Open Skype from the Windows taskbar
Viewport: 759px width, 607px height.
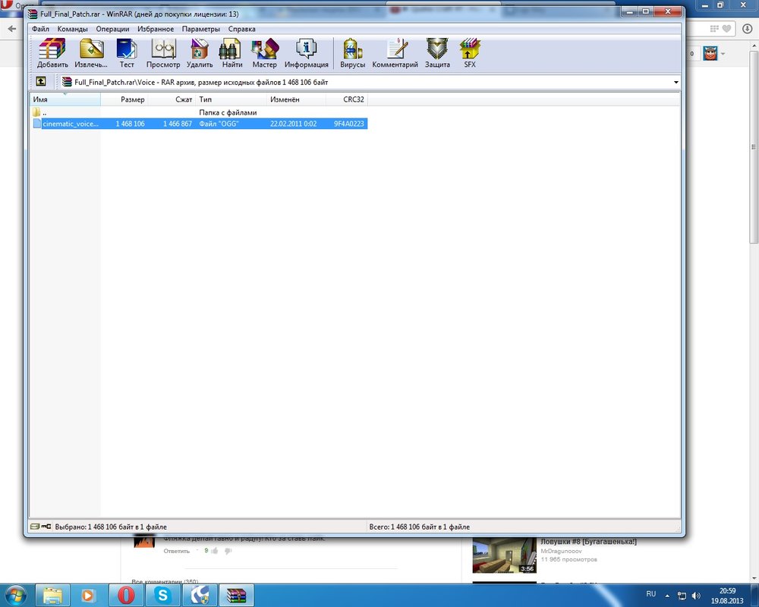click(x=162, y=594)
